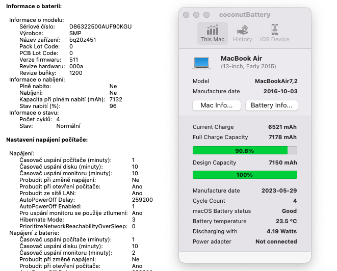Click the Nastavení napájení počítače heading
Screen dimensions: 337x271
coord(47,140)
